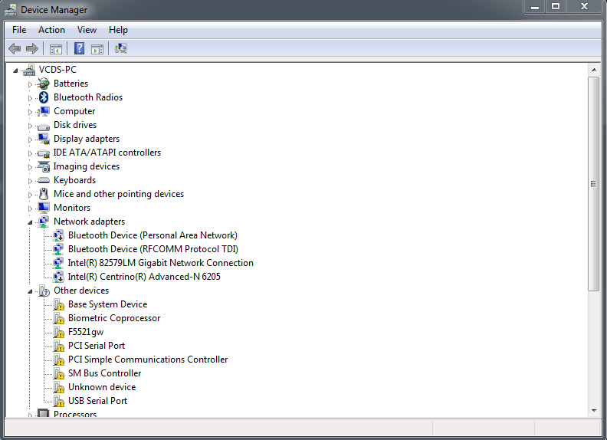The width and height of the screenshot is (607, 440).
Task: Select the USB Serial Port entry
Action: [97, 401]
